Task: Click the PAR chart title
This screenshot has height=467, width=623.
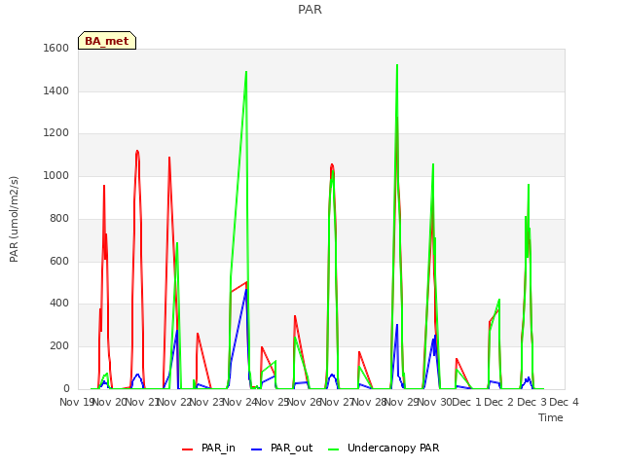Action: click(x=310, y=9)
